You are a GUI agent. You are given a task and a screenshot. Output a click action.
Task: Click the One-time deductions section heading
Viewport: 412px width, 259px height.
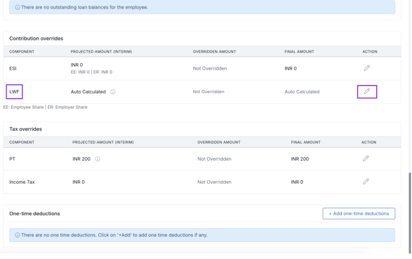(34, 214)
